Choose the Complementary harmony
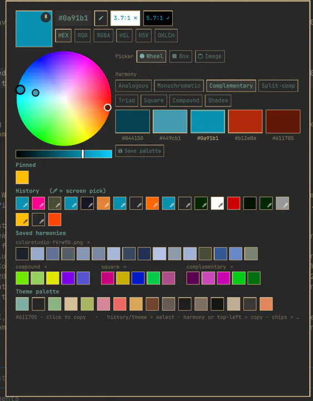Viewport: 313px width, 401px height. pos(231,86)
